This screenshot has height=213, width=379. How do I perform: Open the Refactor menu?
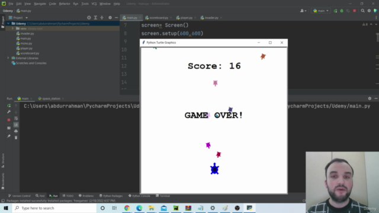coord(65,4)
